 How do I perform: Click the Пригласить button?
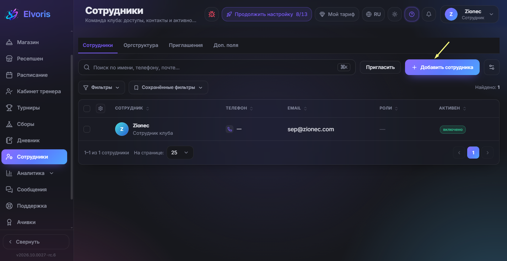pos(381,67)
